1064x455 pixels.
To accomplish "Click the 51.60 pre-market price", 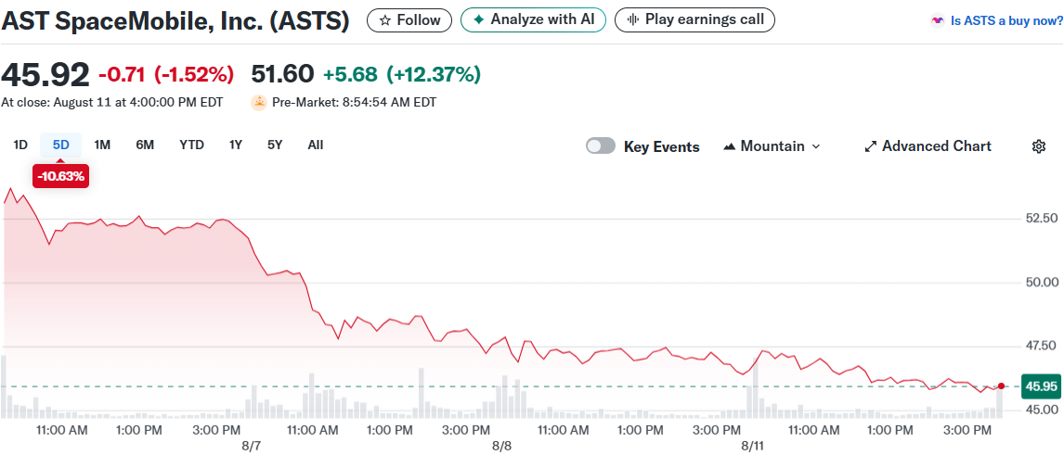I will (282, 74).
